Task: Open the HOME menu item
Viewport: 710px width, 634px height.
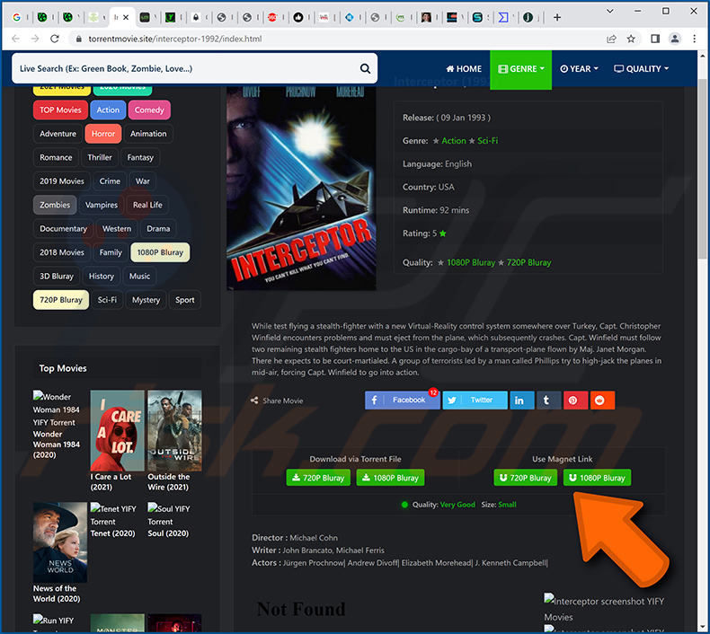Action: 464,69
